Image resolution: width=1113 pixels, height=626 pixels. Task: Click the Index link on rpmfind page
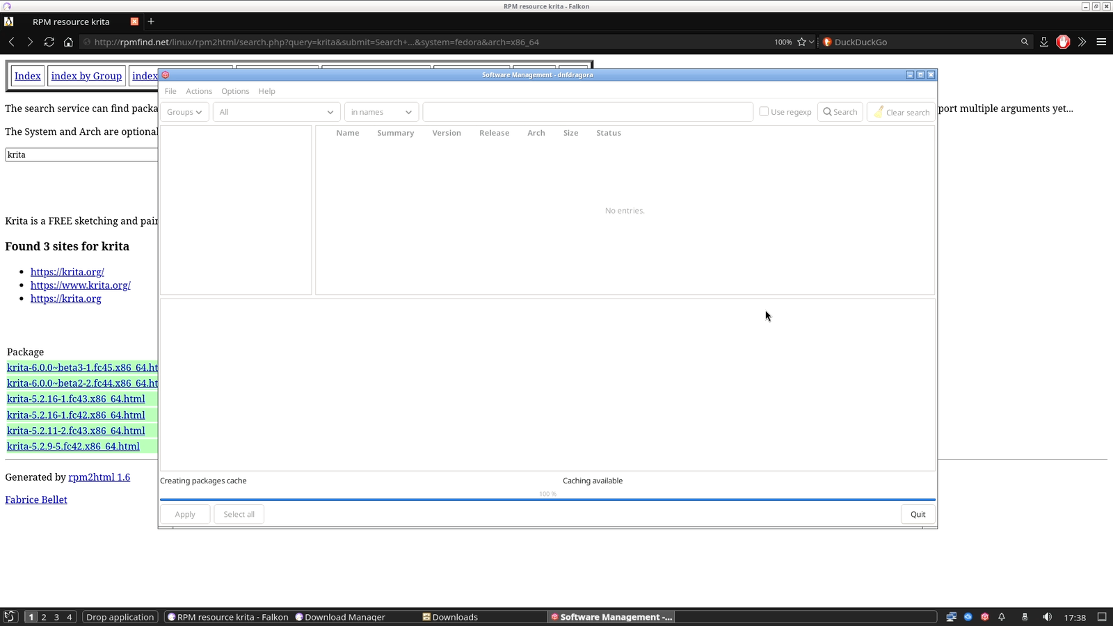28,76
